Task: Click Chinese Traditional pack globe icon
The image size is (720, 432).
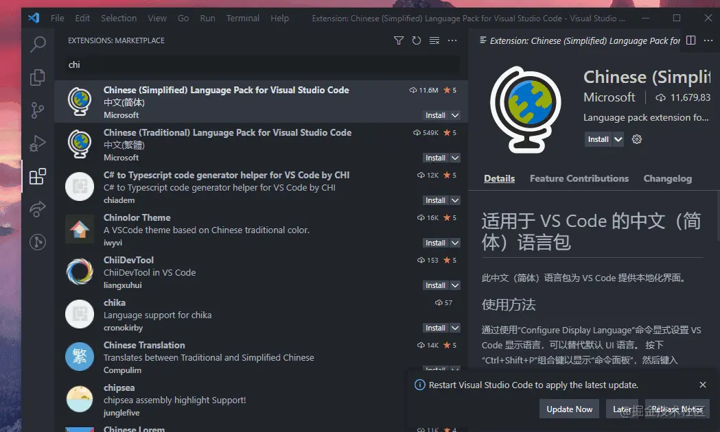Action: click(x=80, y=143)
